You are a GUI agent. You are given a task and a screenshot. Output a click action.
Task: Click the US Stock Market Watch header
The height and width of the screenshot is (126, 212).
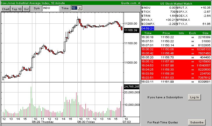pos(176,4)
